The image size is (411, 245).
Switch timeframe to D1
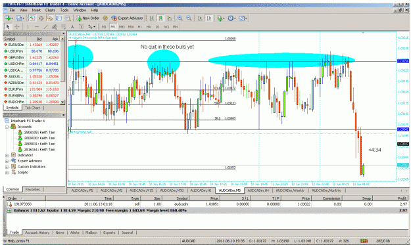tap(158, 27)
